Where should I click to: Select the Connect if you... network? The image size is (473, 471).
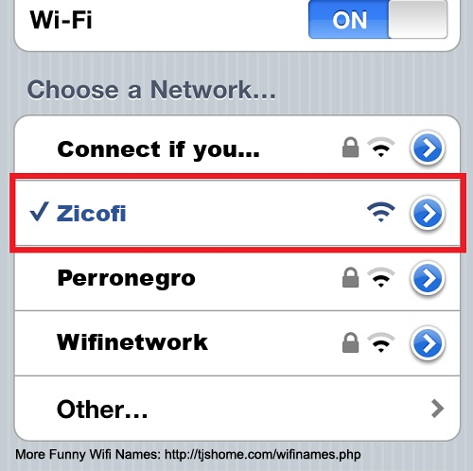[x=159, y=149]
